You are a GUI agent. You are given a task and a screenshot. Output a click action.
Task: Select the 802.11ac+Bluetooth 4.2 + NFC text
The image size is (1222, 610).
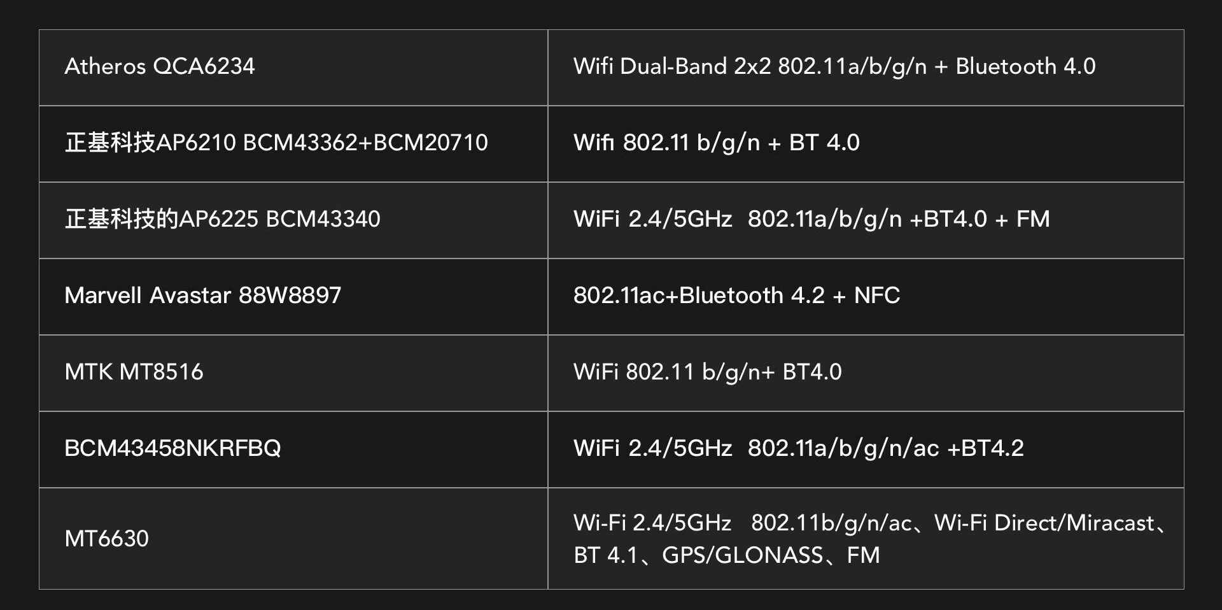[x=736, y=295]
